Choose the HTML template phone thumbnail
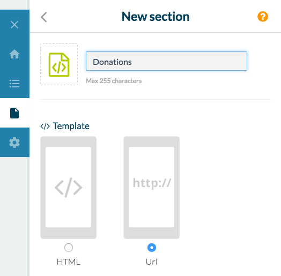Screen dimensions: 281x276 click(69, 188)
